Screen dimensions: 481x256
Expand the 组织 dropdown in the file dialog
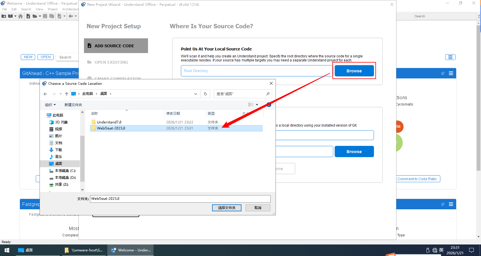pos(50,105)
